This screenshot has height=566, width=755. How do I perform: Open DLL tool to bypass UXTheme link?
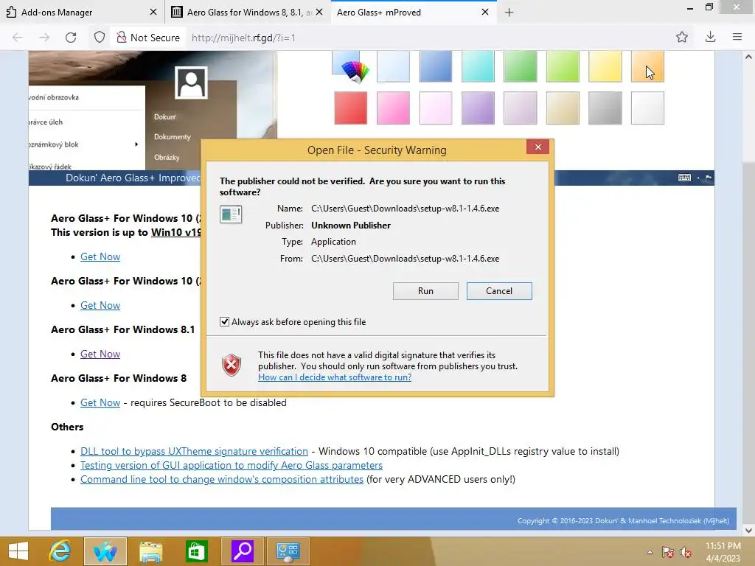click(x=194, y=451)
